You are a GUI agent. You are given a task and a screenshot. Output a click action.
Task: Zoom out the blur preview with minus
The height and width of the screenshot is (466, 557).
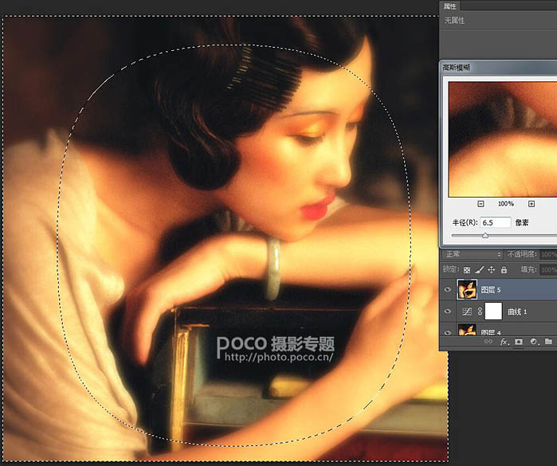pyautogui.click(x=481, y=204)
